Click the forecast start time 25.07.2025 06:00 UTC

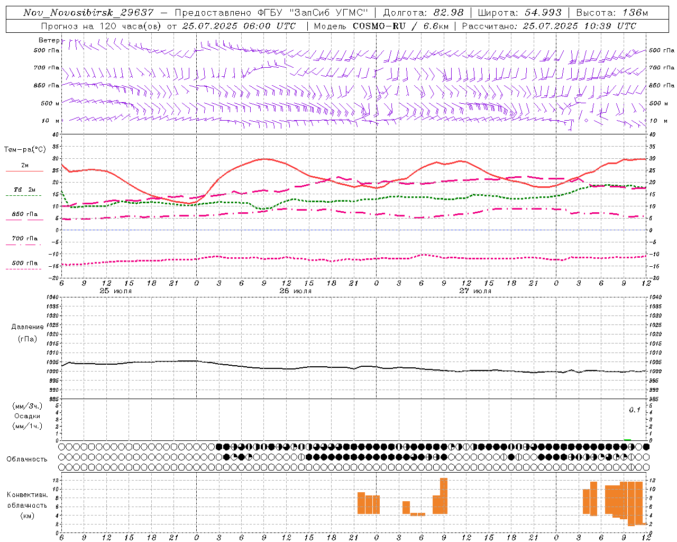(x=239, y=26)
